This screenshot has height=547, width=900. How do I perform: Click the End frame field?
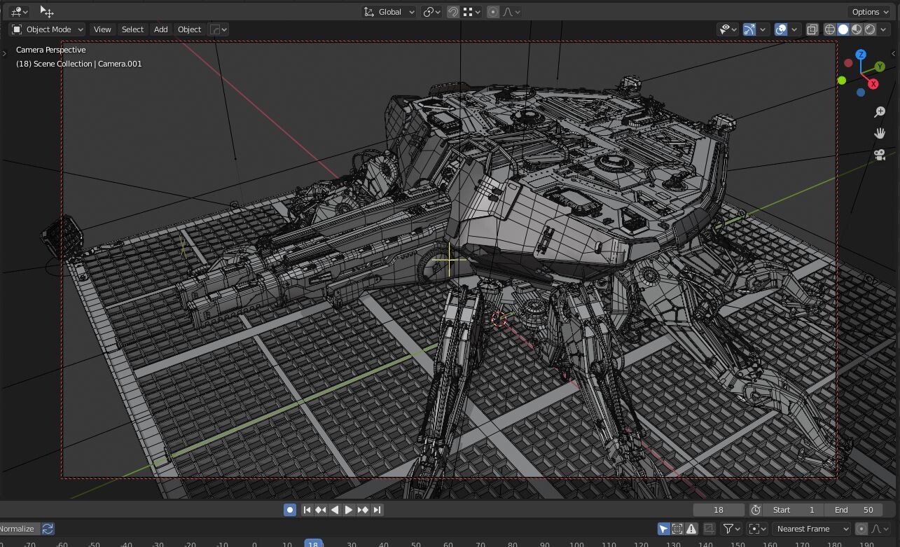(853, 510)
